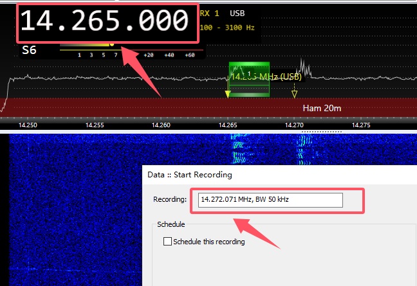Click the Recording frequency input field
The image size is (417, 286).
270,200
